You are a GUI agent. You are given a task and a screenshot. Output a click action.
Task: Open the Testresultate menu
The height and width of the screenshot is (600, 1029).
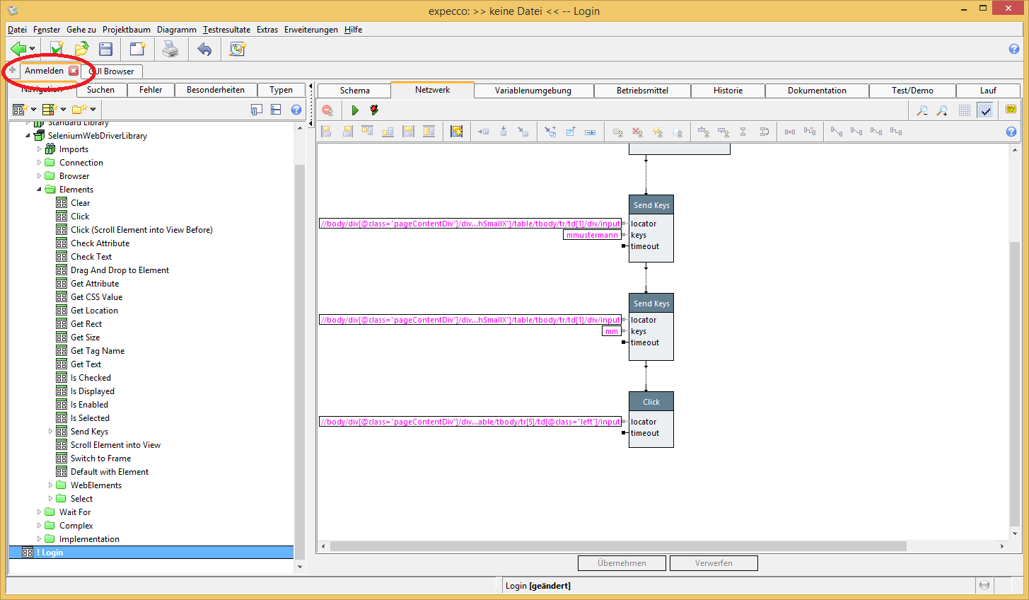(x=226, y=30)
